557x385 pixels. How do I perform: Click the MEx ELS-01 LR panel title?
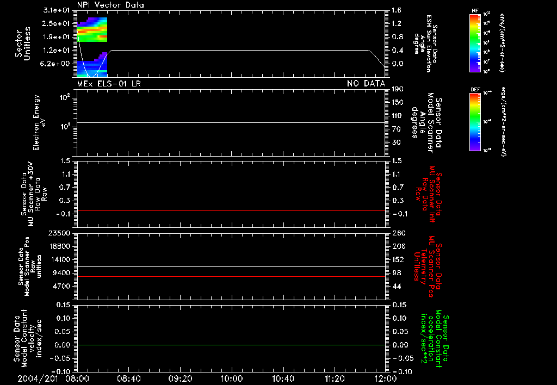point(109,83)
